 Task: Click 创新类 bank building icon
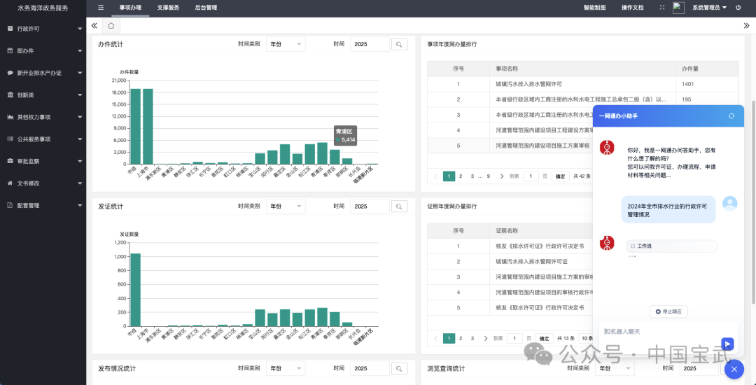tap(10, 95)
